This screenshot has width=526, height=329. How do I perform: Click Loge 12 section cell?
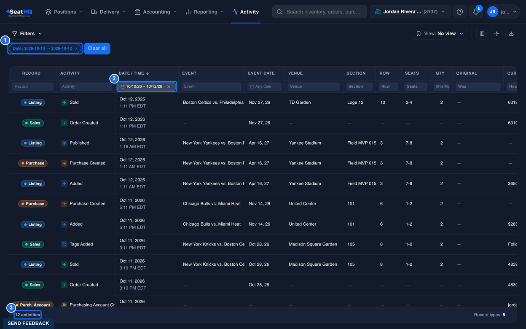coord(355,102)
